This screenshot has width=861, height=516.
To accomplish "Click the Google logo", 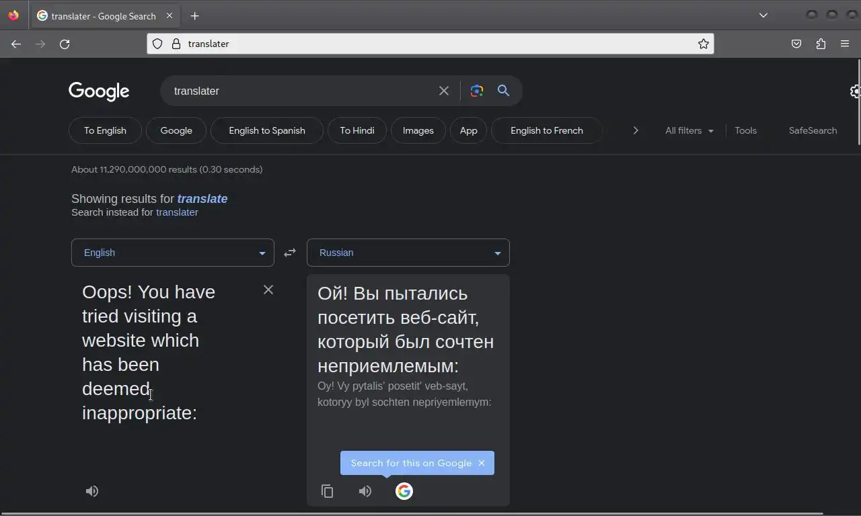I will (x=99, y=91).
